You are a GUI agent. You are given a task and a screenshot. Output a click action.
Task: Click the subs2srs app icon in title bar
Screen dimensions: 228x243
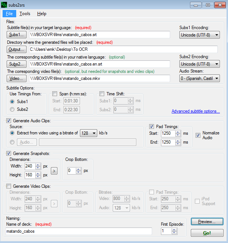coord(4,5)
